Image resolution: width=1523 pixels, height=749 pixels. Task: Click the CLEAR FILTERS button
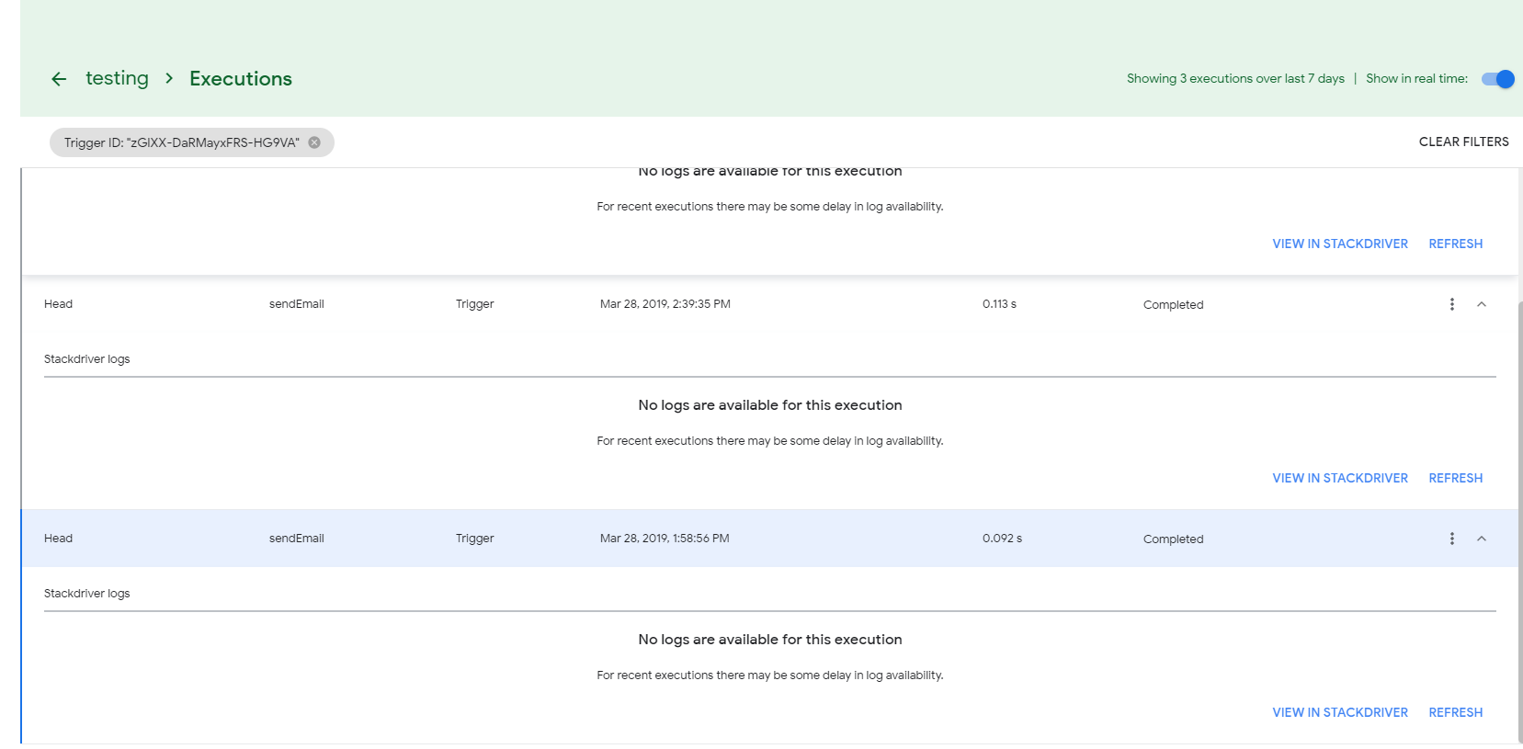click(x=1463, y=142)
